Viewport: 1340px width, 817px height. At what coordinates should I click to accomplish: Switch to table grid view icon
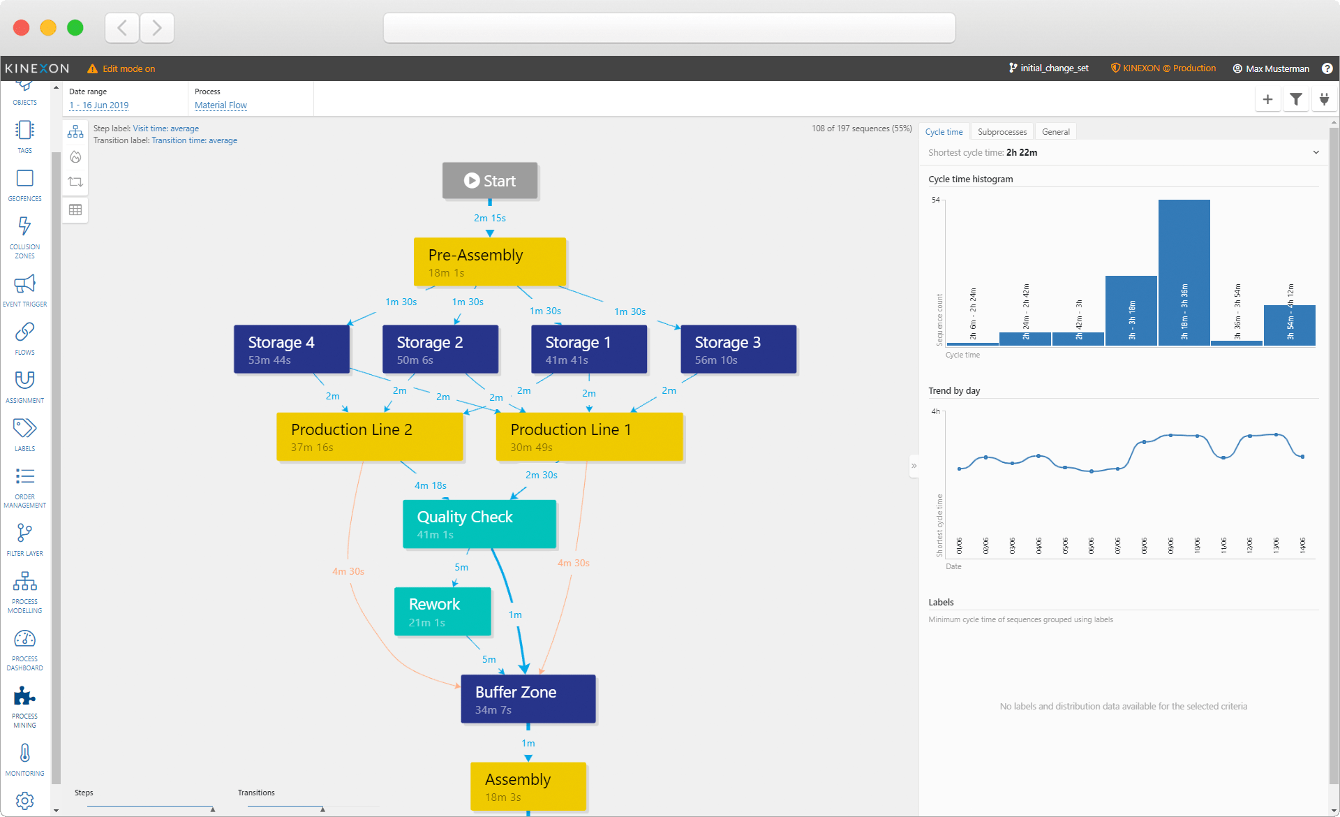(x=75, y=209)
